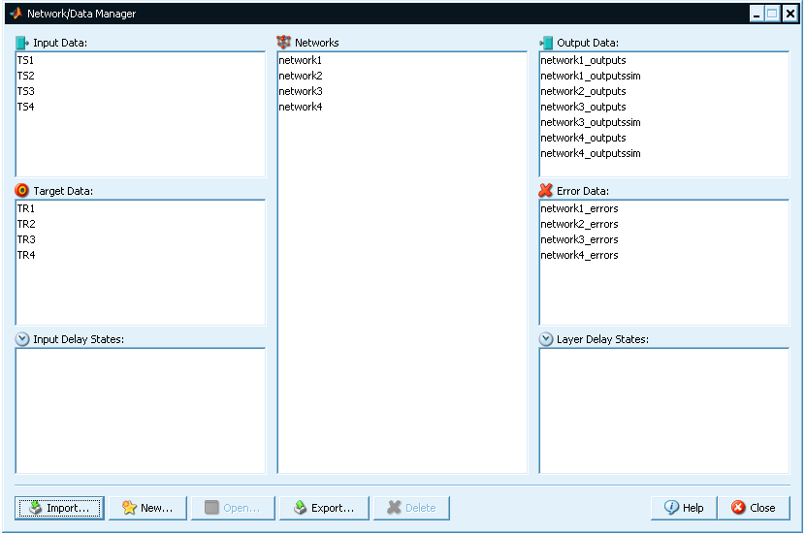The image size is (806, 534).
Task: Select TR4 in Target Data
Action: tap(141, 255)
